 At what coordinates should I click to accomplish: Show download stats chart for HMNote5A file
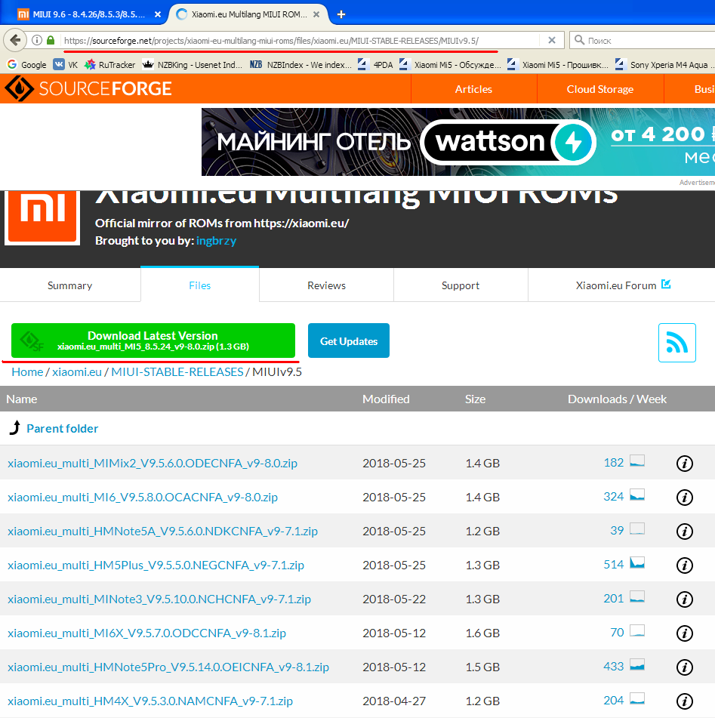[637, 528]
